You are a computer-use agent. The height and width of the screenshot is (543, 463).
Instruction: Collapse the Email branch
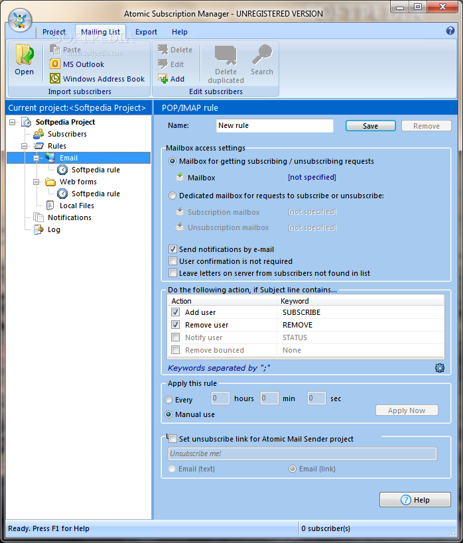click(36, 158)
